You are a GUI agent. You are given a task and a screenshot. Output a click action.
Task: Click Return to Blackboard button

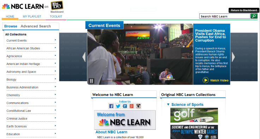click(244, 10)
